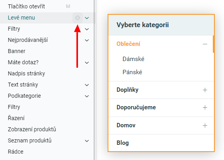The height and width of the screenshot is (160, 224).
Task: Expand the Seznam produktů chevron
Action: (x=87, y=141)
